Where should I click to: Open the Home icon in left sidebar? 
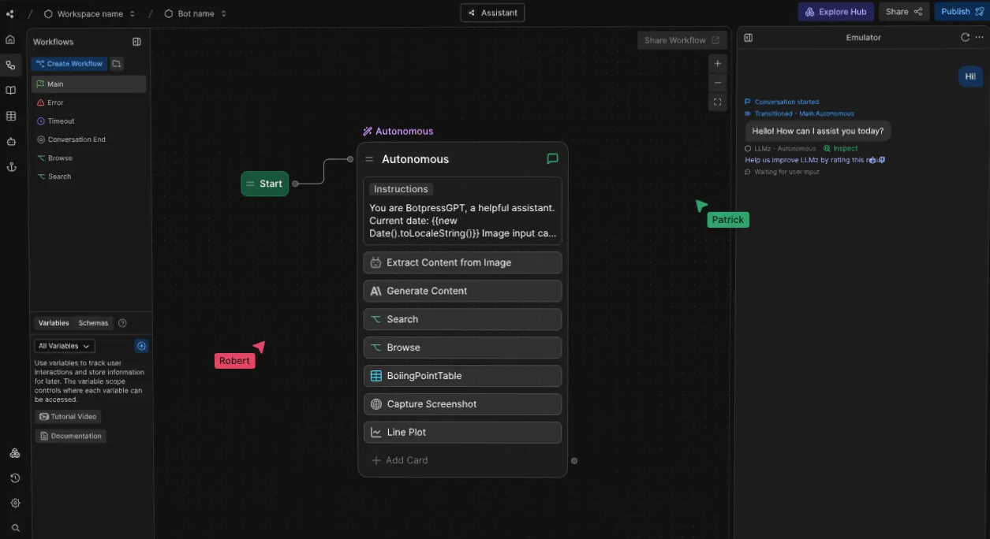click(x=10, y=40)
